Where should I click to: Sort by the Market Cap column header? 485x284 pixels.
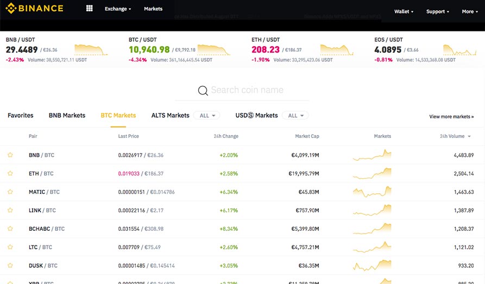307,136
